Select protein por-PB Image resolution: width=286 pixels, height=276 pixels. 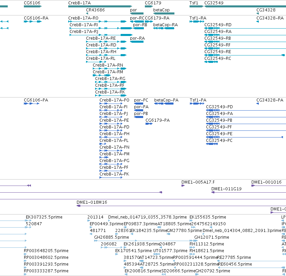tap(138, 117)
